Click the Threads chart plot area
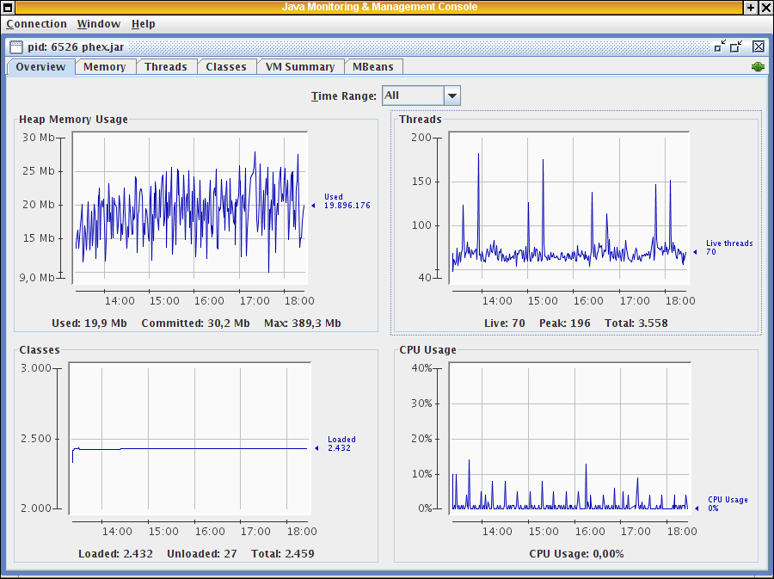The height and width of the screenshot is (579, 774). (x=569, y=208)
